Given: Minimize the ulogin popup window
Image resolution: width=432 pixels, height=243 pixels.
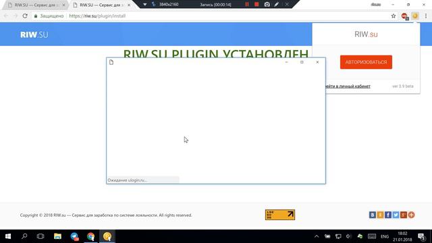Looking at the screenshot, I should coord(286,62).
